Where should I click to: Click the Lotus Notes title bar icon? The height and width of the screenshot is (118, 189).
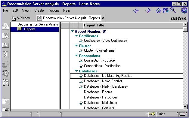pos(4,4)
